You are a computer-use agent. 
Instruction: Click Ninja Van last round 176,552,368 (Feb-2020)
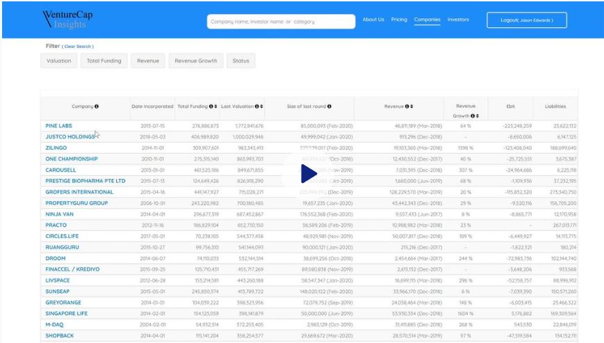point(326,214)
